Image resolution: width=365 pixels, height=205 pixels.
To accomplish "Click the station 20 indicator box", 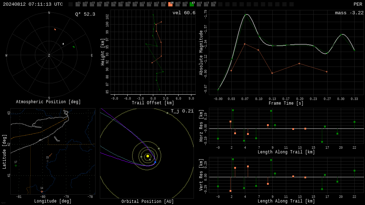I will click(x=213, y=4).
